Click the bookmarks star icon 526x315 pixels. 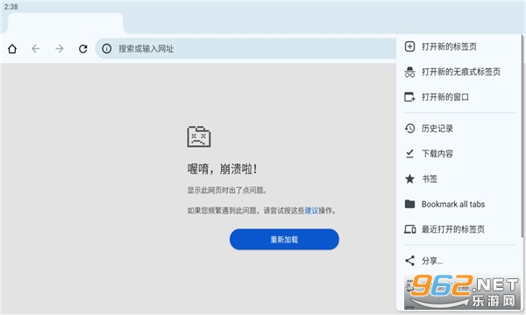pos(409,178)
